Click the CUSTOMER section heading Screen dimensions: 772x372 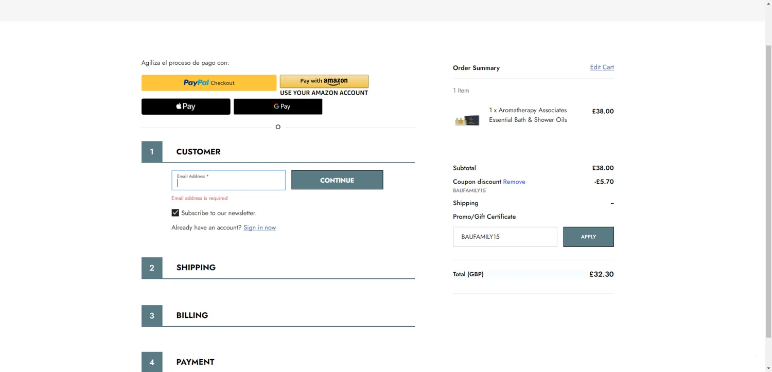[x=198, y=152]
